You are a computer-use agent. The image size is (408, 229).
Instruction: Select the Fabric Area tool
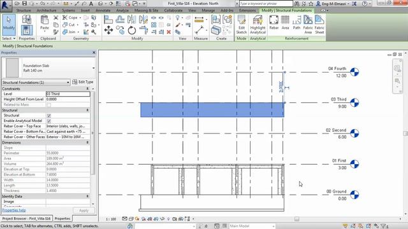(x=308, y=25)
